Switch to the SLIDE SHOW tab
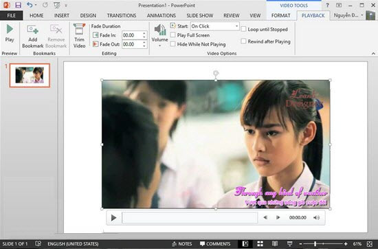The image size is (378, 249). pos(200,15)
